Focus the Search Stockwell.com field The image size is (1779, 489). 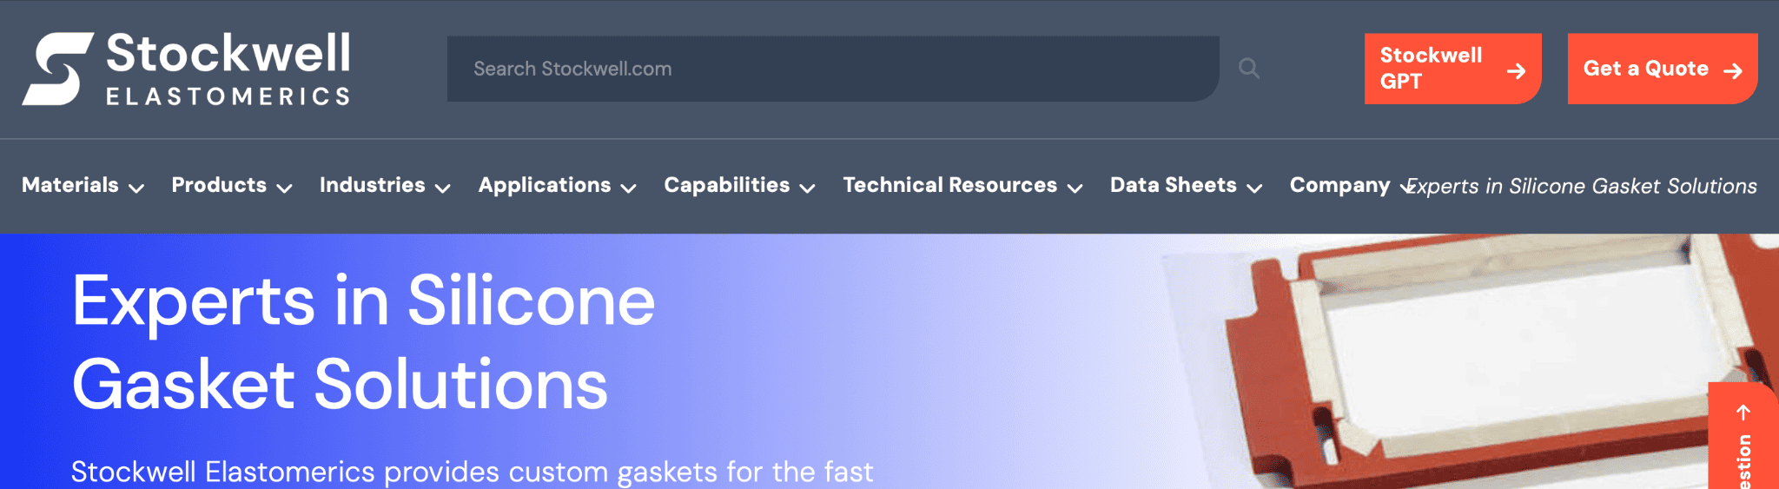pos(833,69)
